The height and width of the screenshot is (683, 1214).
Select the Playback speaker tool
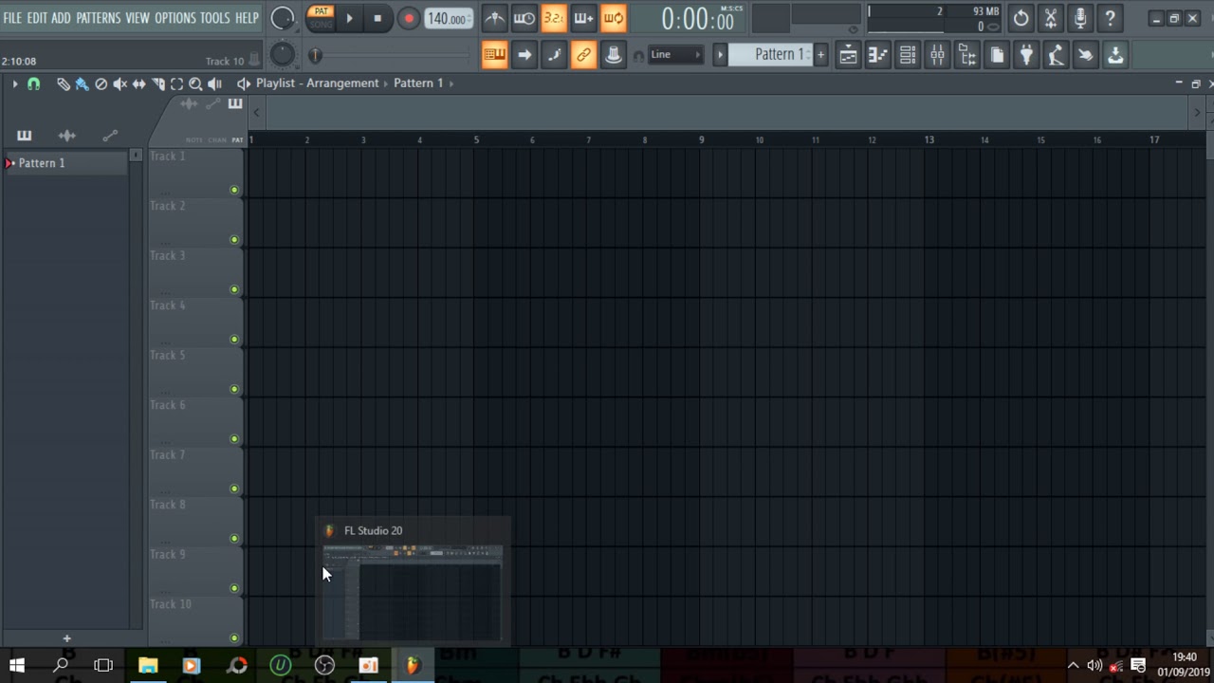pyautogui.click(x=214, y=84)
